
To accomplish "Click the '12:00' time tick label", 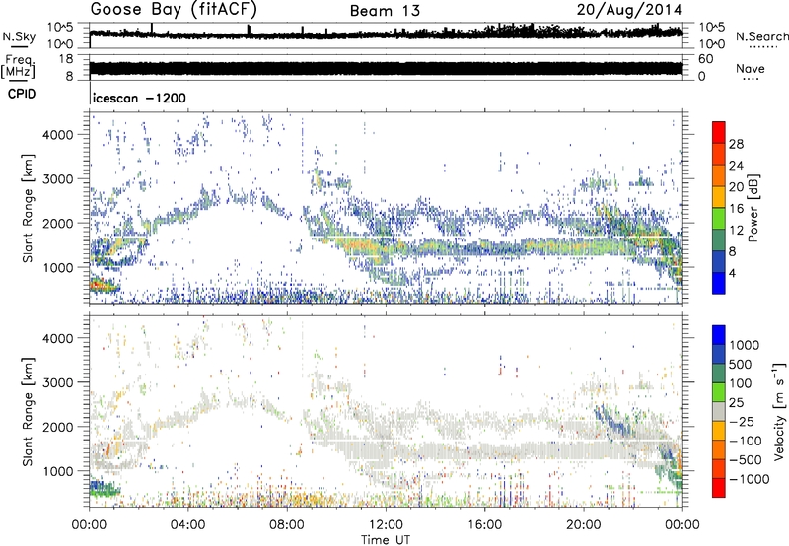I will tap(386, 525).
